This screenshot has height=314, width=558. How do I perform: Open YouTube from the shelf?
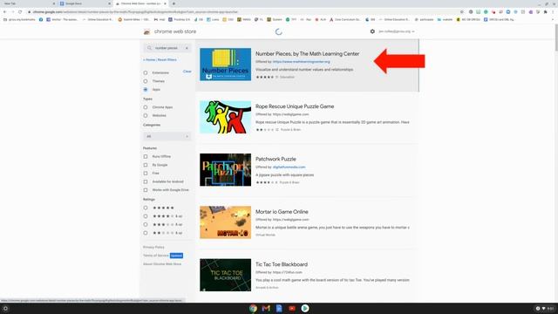tap(292, 308)
